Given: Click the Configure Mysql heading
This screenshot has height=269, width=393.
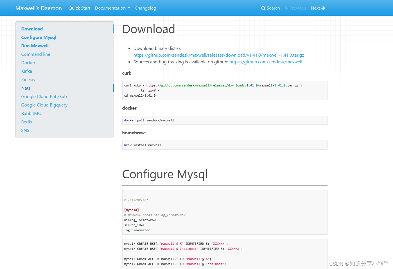Looking at the screenshot, I should (165, 174).
